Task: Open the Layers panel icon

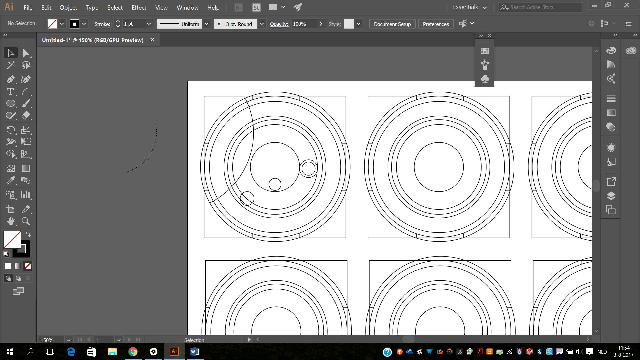Action: click(611, 196)
